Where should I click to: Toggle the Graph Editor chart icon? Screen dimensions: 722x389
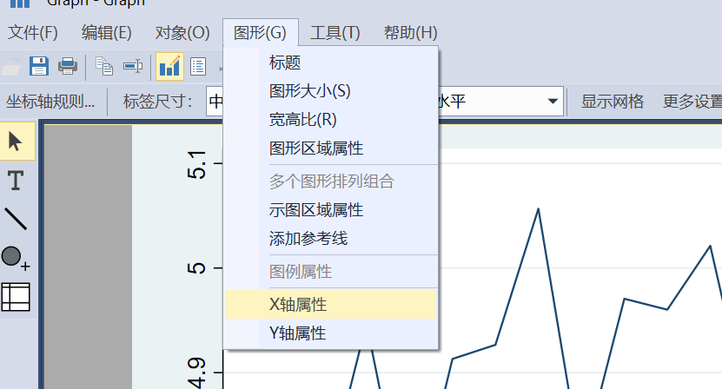pyautogui.click(x=169, y=67)
